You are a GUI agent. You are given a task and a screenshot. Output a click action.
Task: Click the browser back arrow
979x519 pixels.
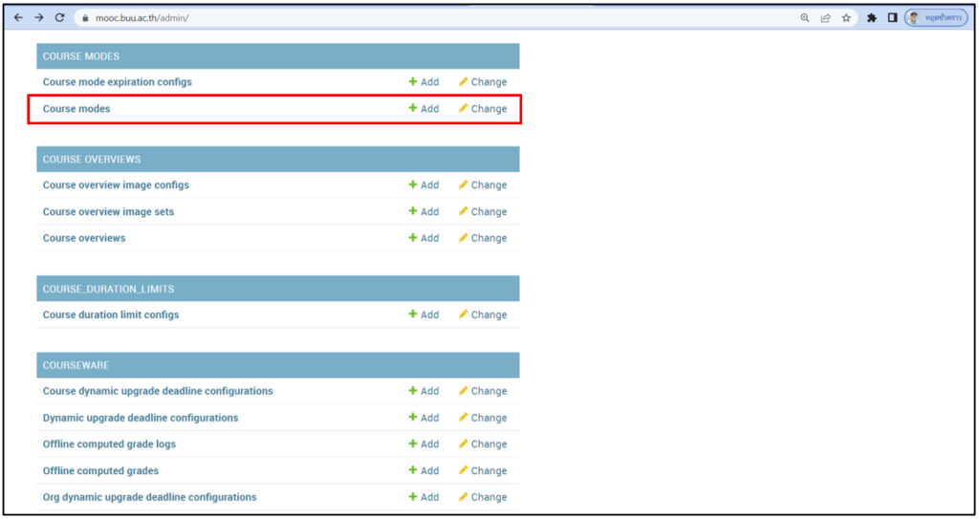[18, 17]
